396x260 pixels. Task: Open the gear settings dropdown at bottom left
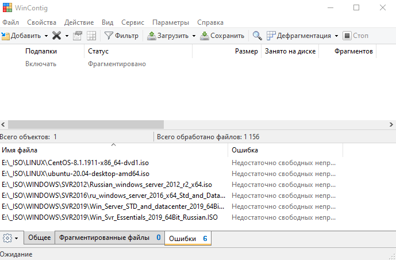tap(11, 238)
